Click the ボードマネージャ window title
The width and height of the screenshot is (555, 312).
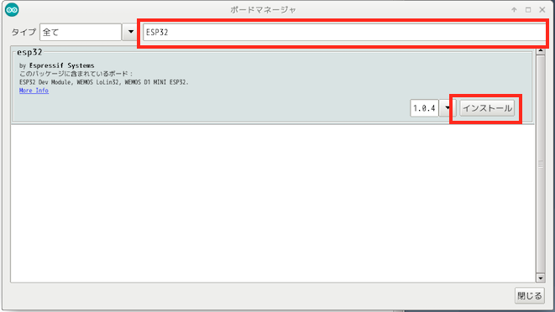(263, 10)
